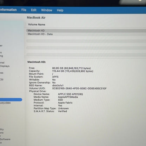Select the Software sidebar entry
The width and height of the screenshot is (146, 146).
[x=5, y=139]
